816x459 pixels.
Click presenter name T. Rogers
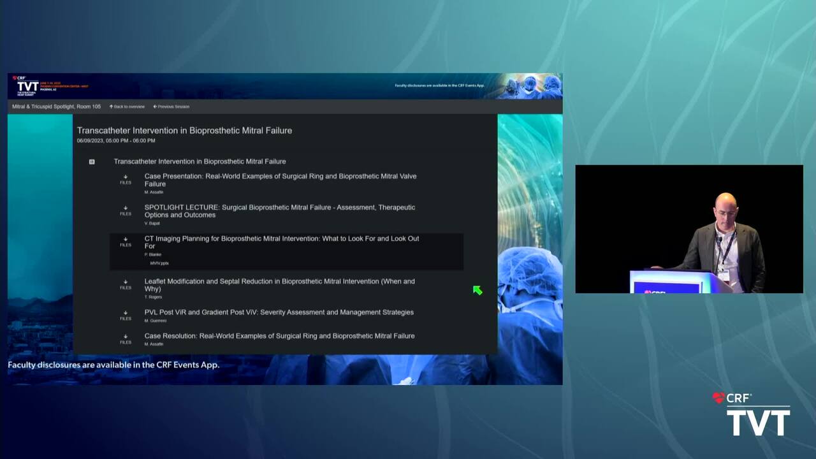coord(153,297)
